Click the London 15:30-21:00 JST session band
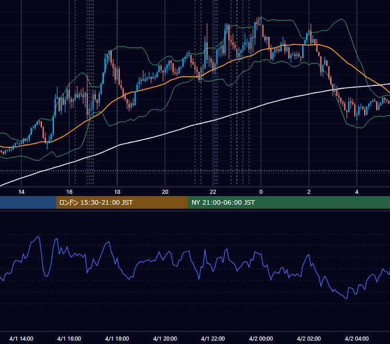The width and height of the screenshot is (390, 344). coord(122,202)
